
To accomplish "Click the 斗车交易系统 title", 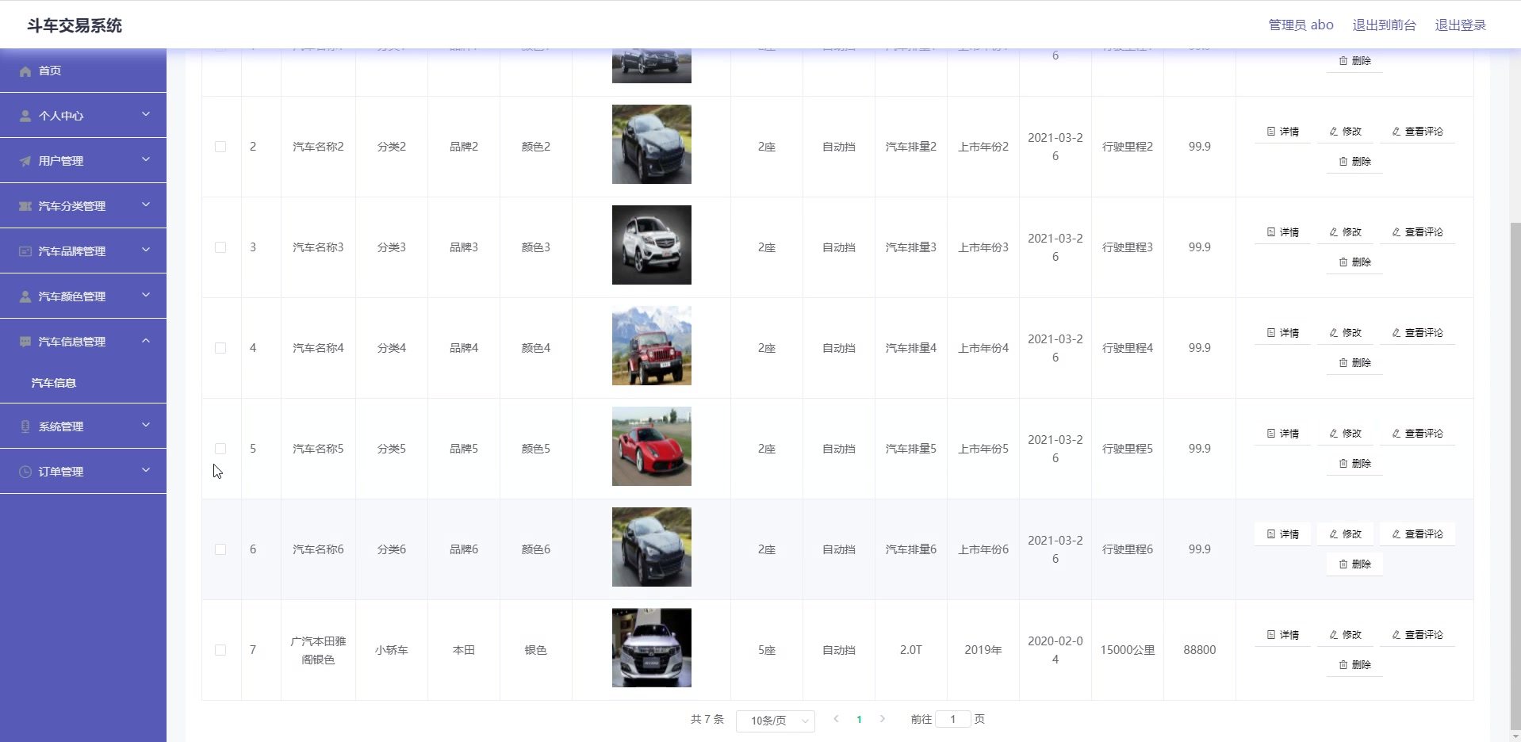I will (x=75, y=25).
